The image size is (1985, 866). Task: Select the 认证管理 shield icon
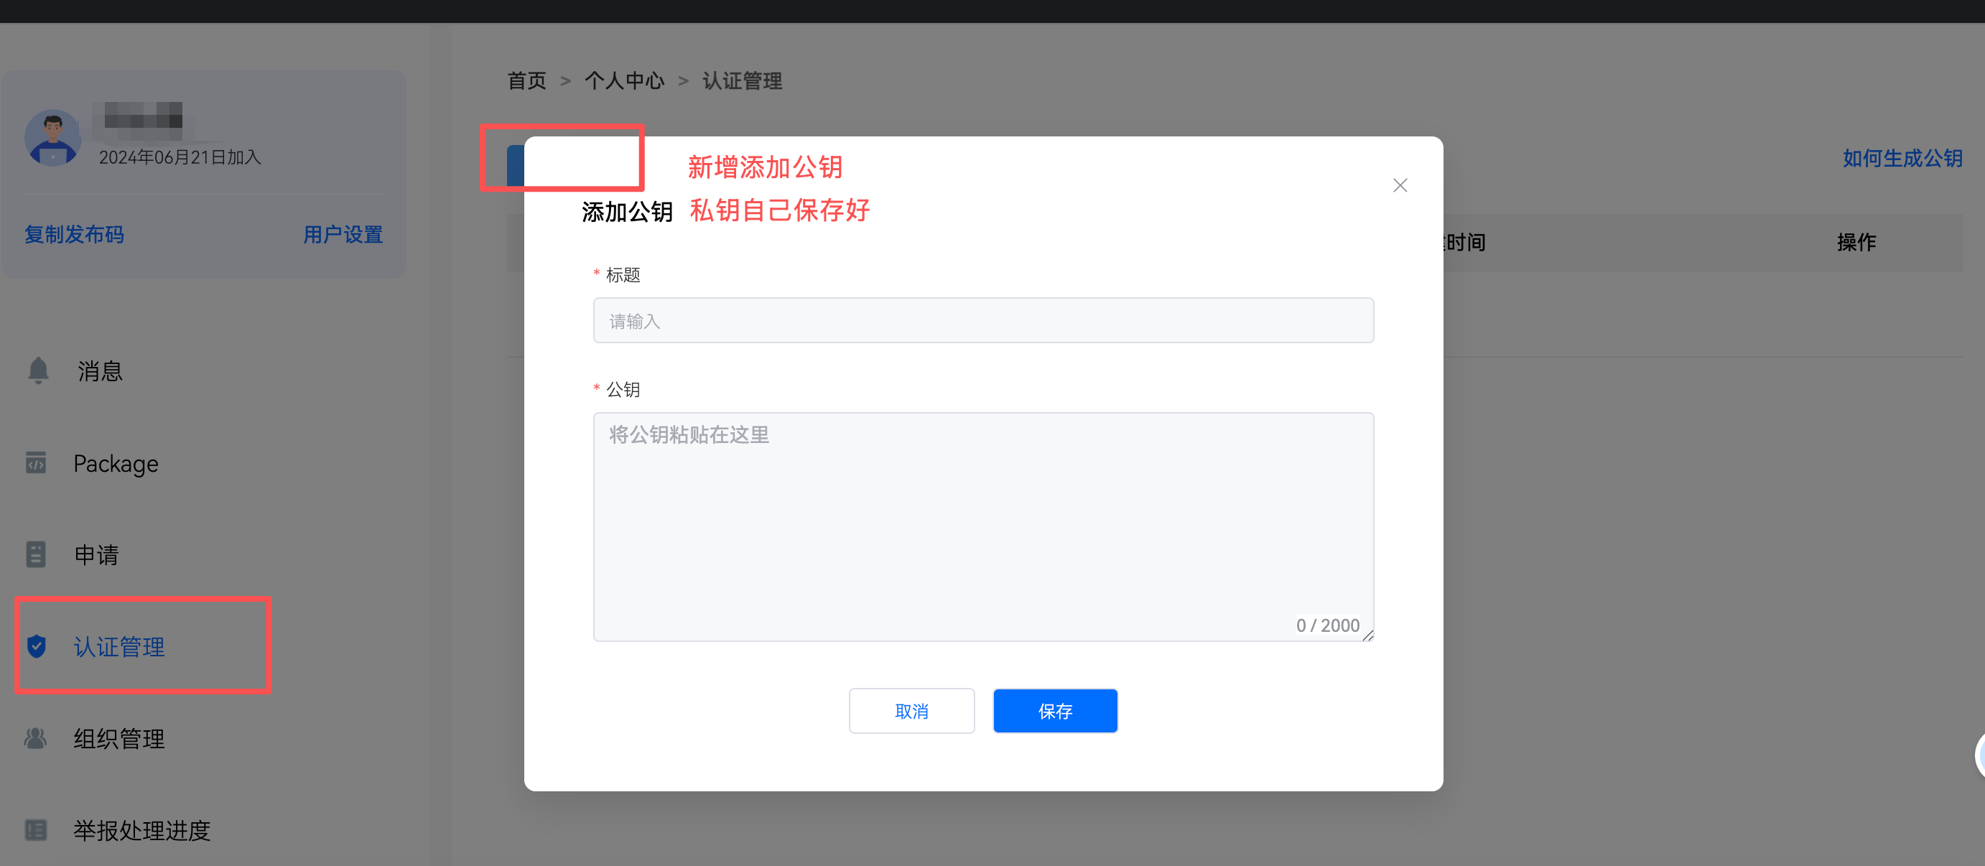pyautogui.click(x=36, y=646)
